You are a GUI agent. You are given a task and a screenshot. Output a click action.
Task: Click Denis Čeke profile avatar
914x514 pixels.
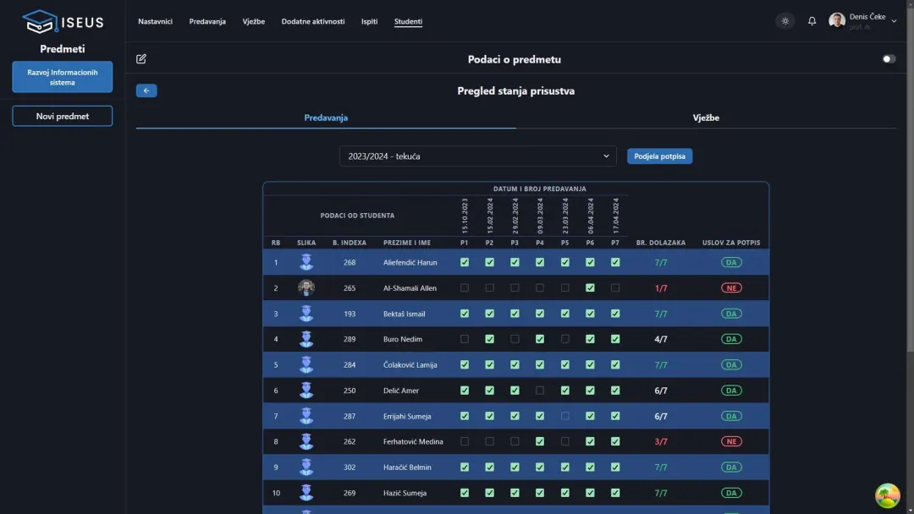[837, 21]
